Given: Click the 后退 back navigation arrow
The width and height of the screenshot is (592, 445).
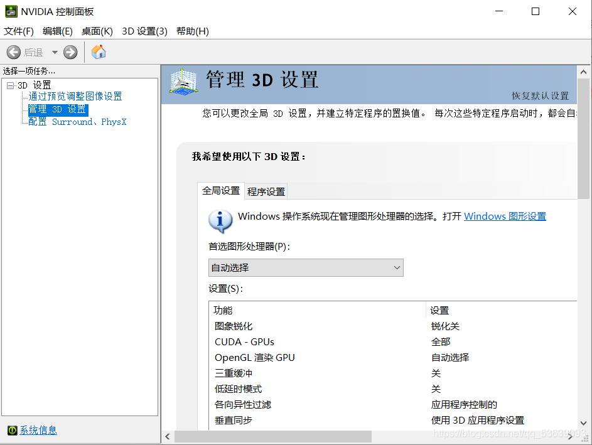Looking at the screenshot, I should coord(14,52).
